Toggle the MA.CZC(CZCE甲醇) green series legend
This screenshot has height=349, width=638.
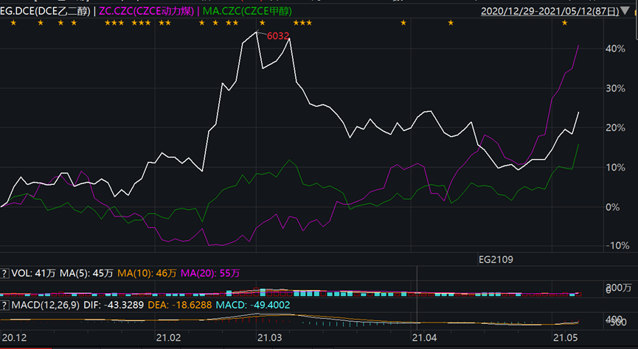247,11
